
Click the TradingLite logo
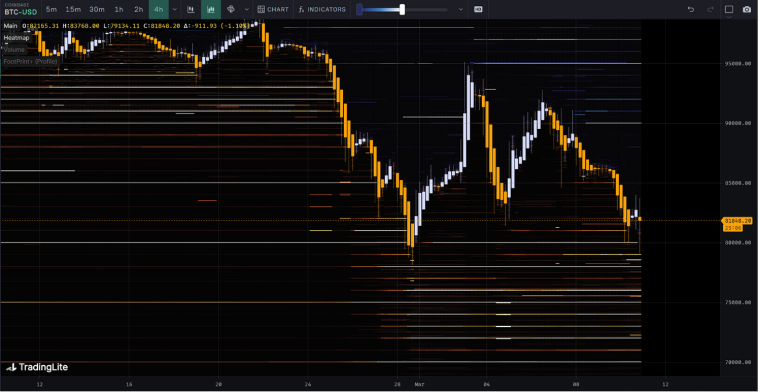[x=37, y=367]
